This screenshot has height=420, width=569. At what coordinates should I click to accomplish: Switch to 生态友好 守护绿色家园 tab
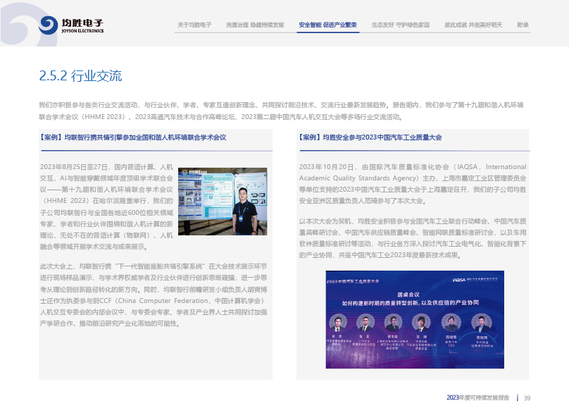(400, 25)
